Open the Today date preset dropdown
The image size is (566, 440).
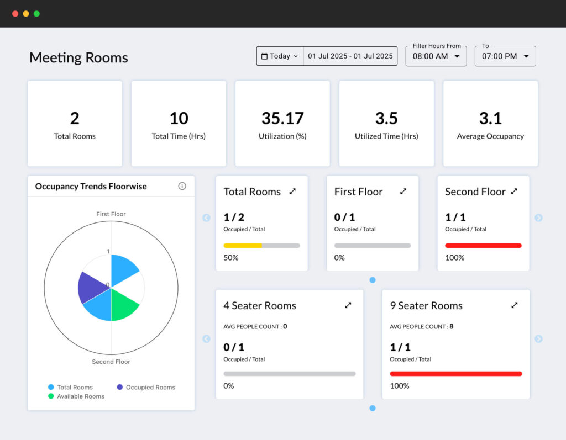point(280,56)
